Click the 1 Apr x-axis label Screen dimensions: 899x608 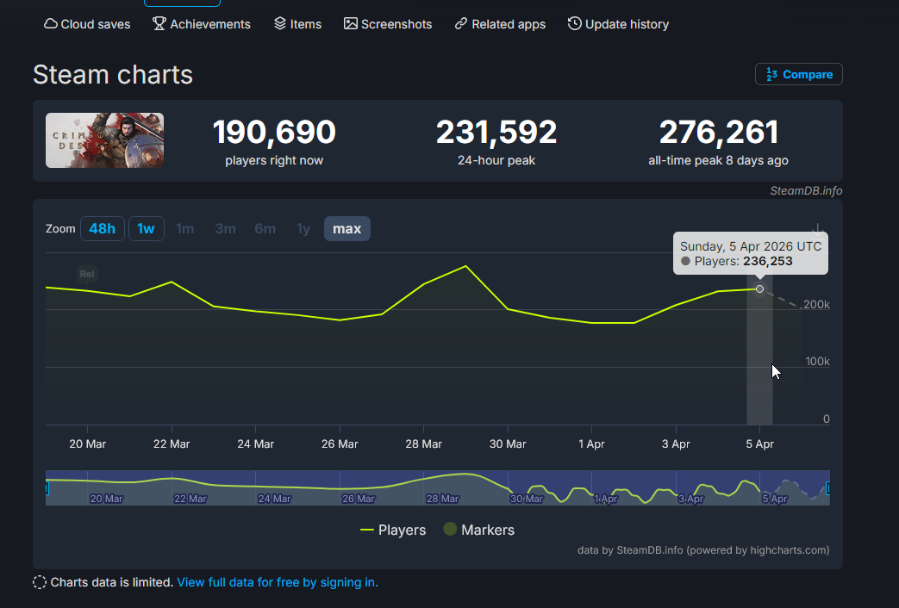pyautogui.click(x=591, y=444)
